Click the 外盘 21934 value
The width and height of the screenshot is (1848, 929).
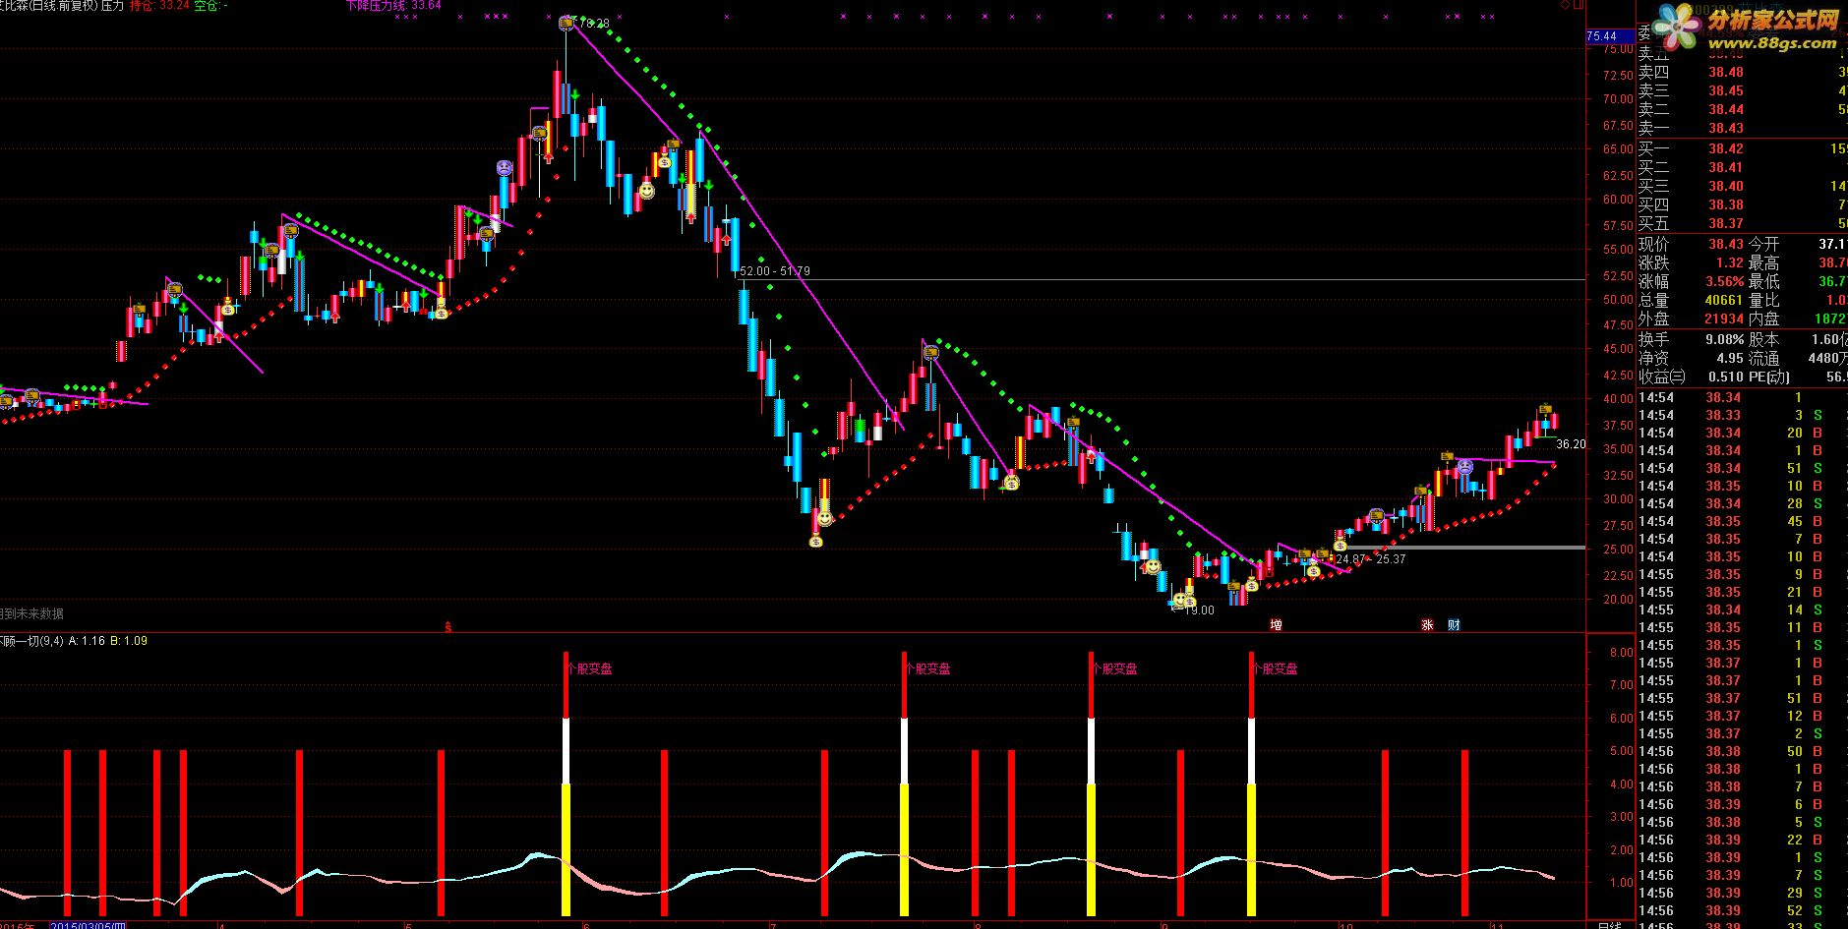click(x=1724, y=319)
